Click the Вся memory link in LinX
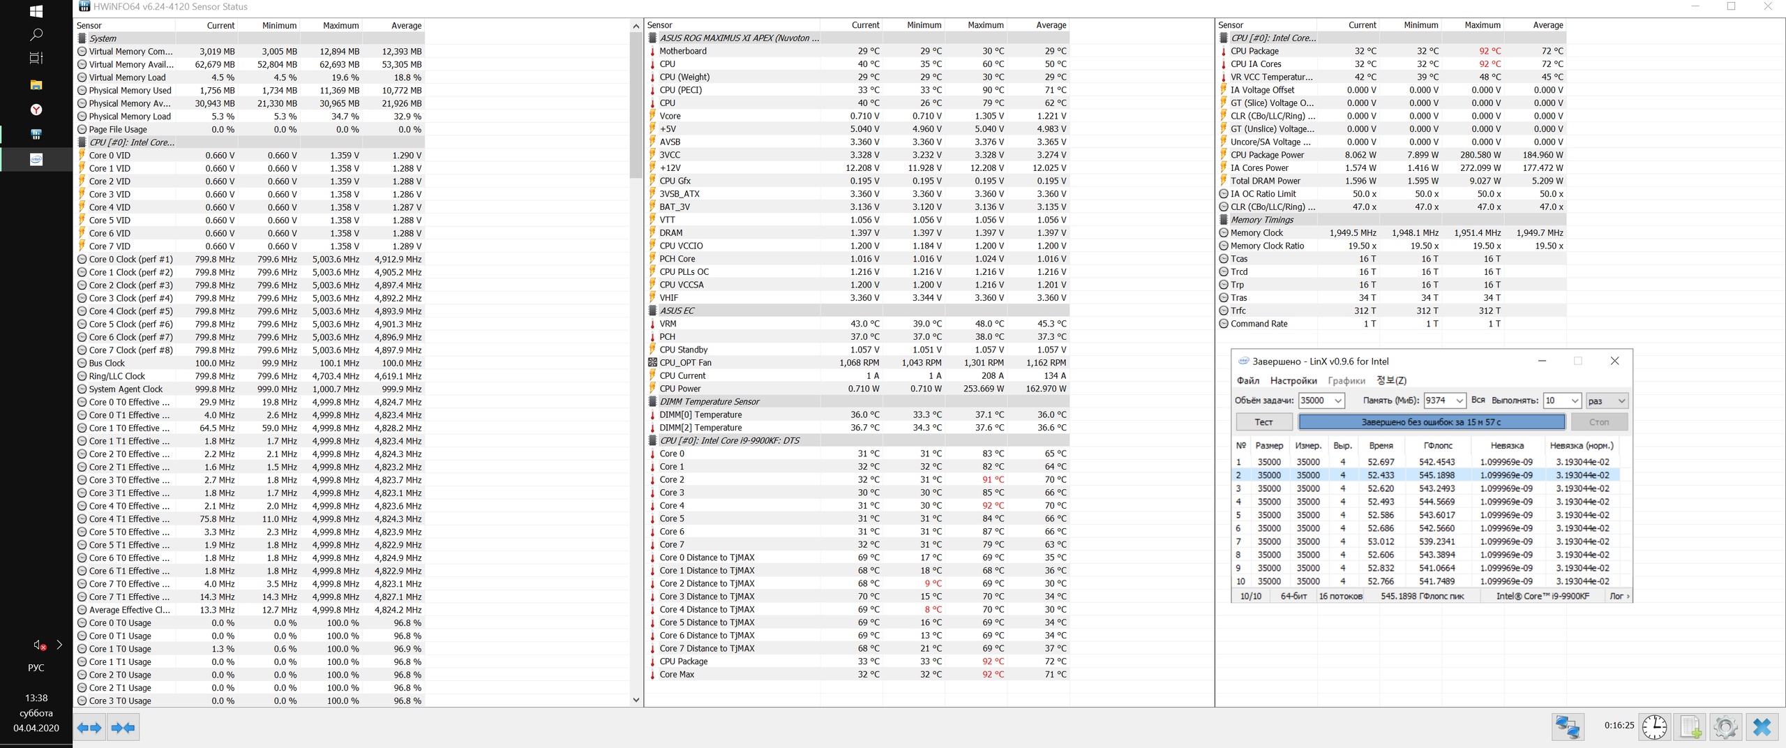Viewport: 1786px width, 748px height. click(1478, 400)
